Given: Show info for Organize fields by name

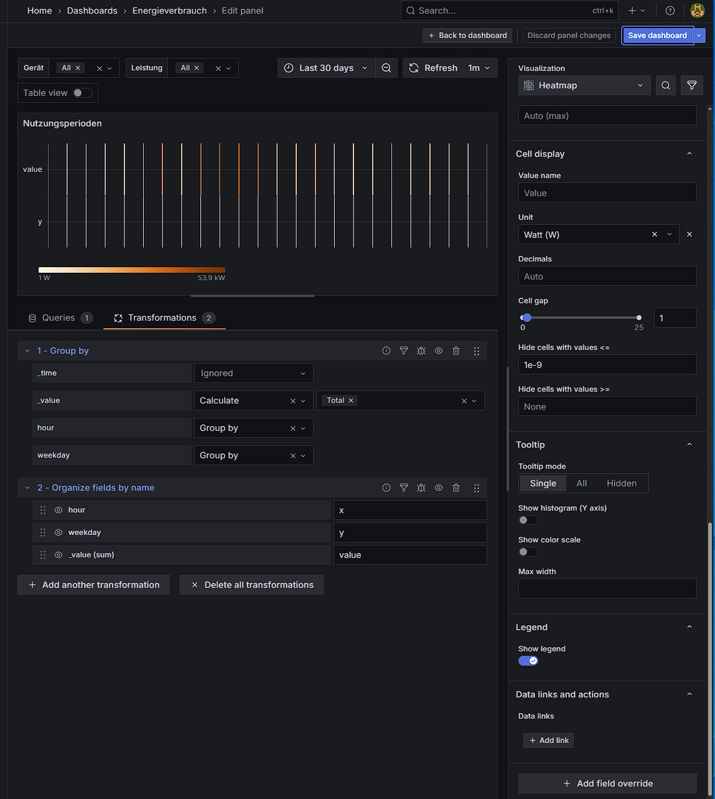Looking at the screenshot, I should (386, 488).
